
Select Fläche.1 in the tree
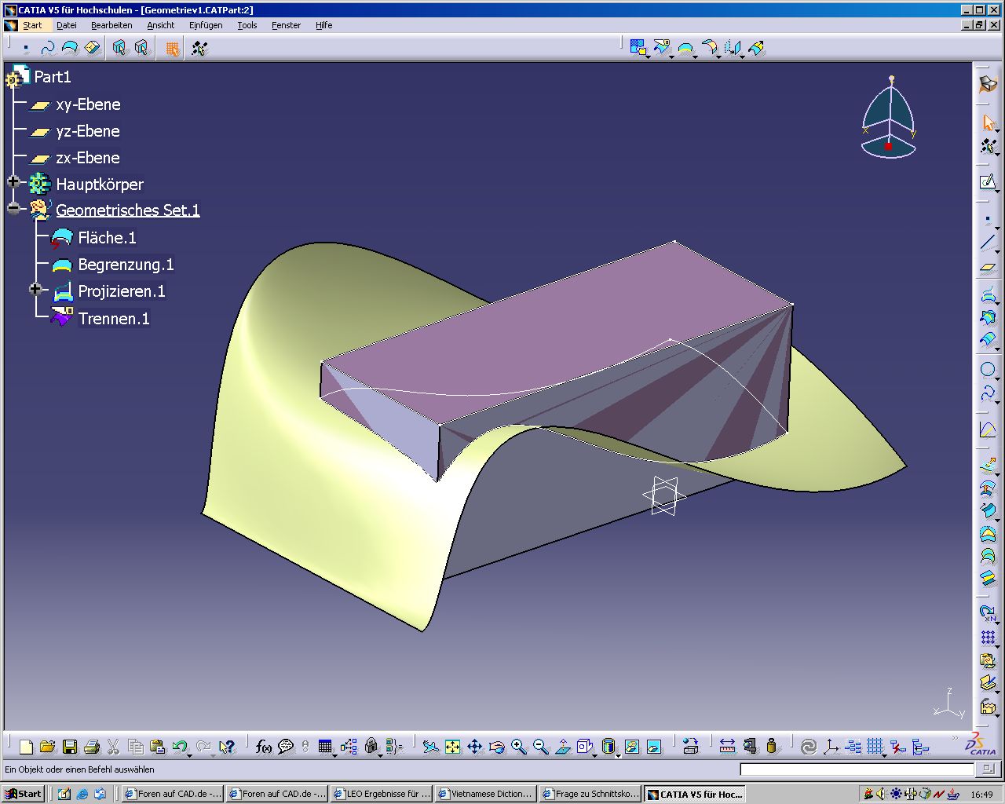pos(107,238)
